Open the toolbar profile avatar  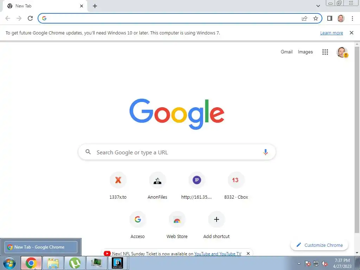tap(341, 18)
